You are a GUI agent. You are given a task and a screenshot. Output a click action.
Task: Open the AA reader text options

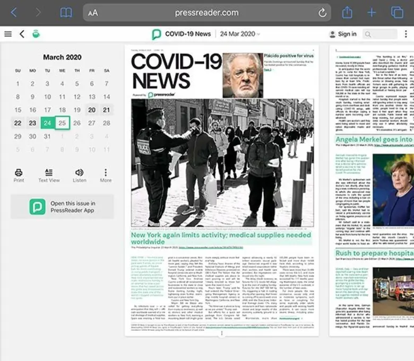93,13
